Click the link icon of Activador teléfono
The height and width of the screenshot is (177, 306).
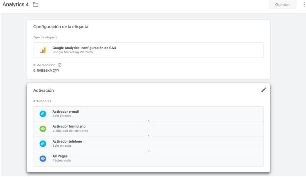[x=43, y=143]
